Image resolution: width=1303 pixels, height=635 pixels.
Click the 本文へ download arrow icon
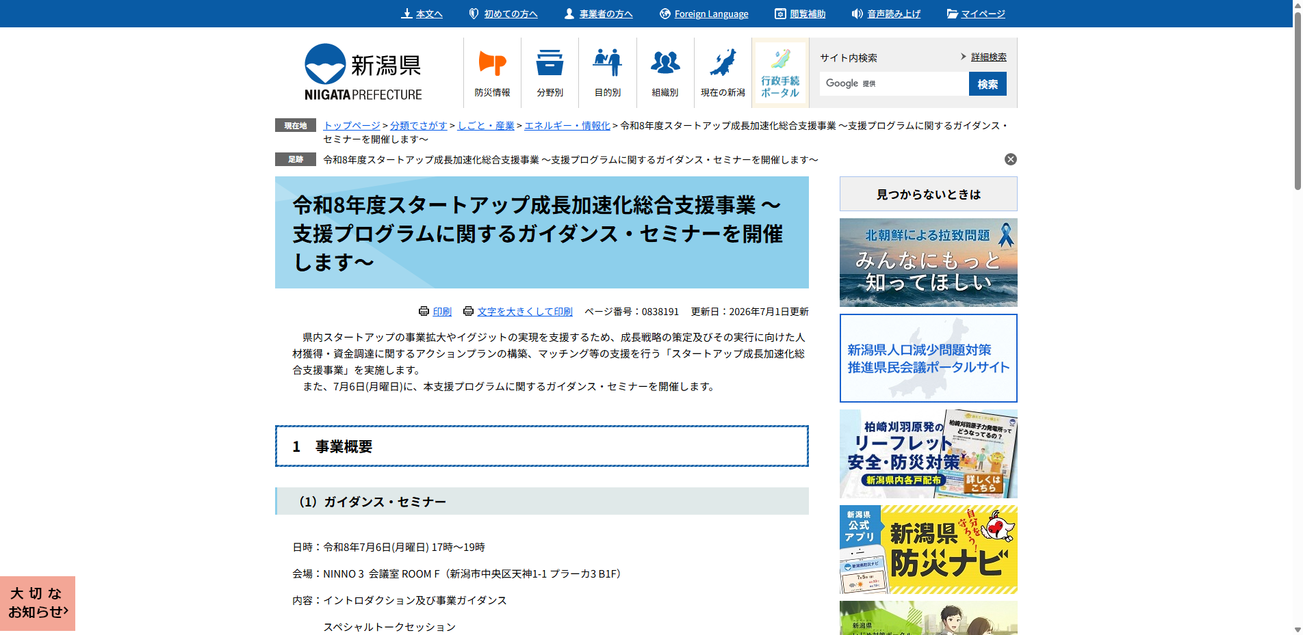pyautogui.click(x=407, y=14)
